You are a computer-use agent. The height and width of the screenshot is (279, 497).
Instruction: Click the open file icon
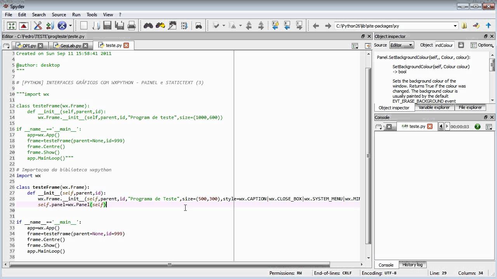pos(96,26)
